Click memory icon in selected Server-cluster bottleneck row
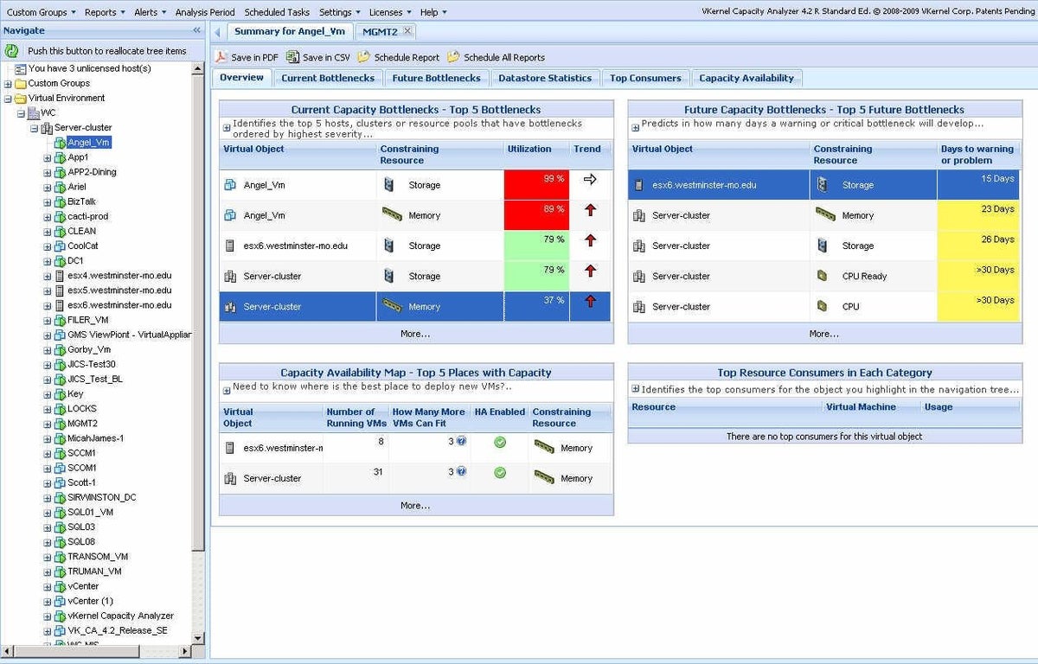The height and width of the screenshot is (664, 1038). coord(393,306)
